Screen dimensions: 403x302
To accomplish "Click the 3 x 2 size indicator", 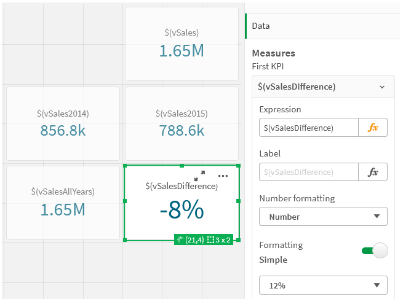I will pos(219,240).
